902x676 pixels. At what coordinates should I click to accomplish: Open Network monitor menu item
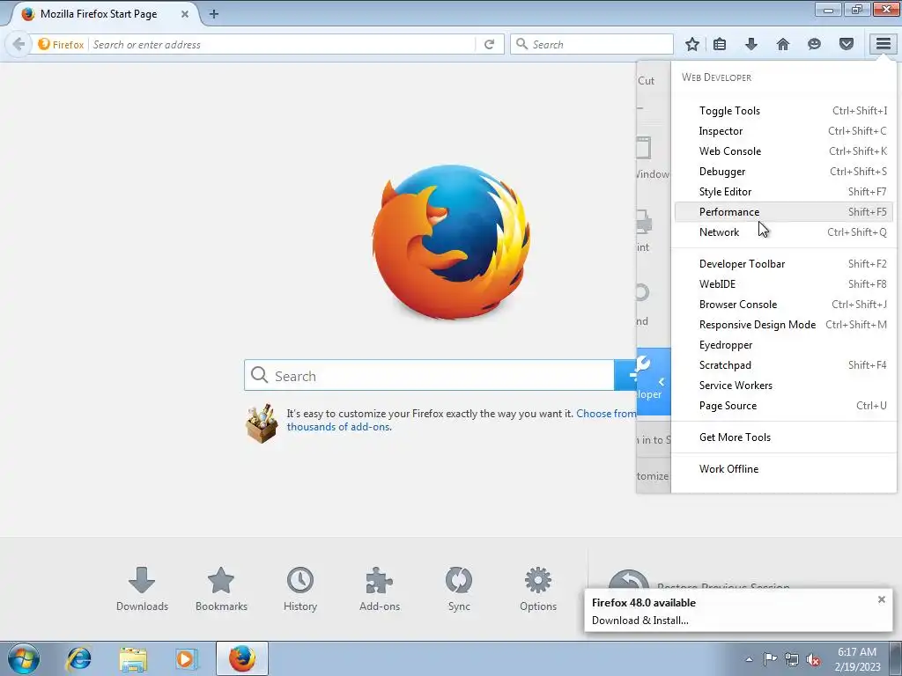click(x=783, y=232)
